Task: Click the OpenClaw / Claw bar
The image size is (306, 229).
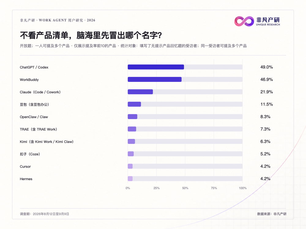Action: point(132,117)
